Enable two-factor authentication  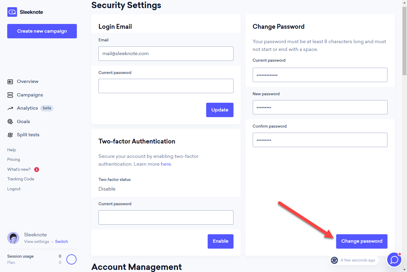(221, 241)
